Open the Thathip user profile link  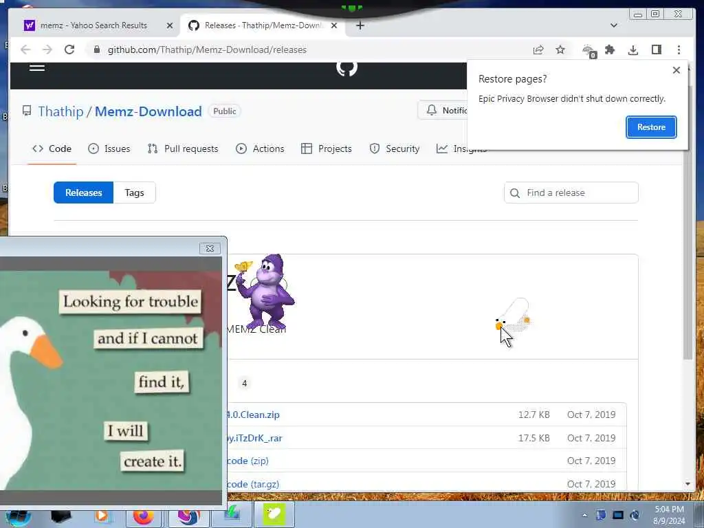(60, 111)
